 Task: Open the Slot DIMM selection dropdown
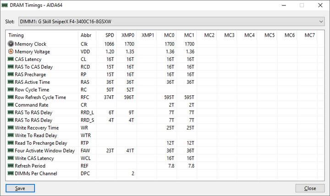pos(171,22)
